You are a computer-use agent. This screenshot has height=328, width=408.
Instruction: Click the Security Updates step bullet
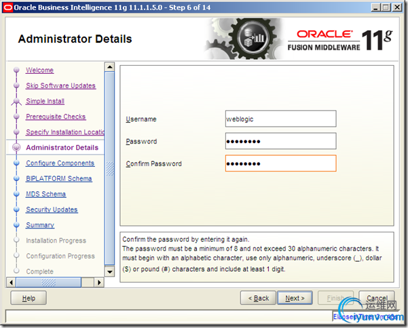tap(16, 209)
